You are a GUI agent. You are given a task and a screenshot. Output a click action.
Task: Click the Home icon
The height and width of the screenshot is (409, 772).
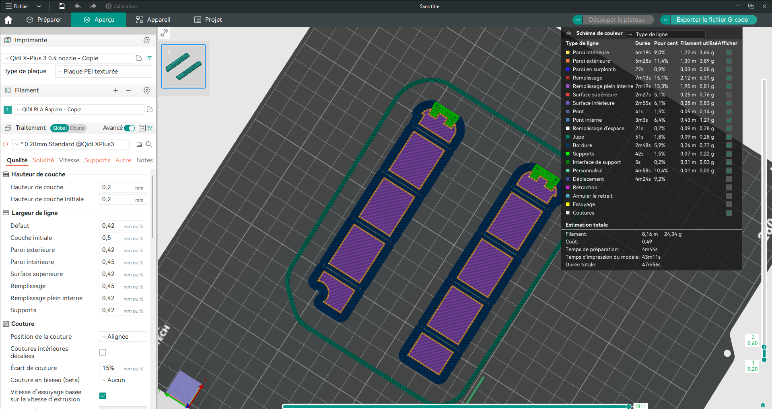click(8, 20)
